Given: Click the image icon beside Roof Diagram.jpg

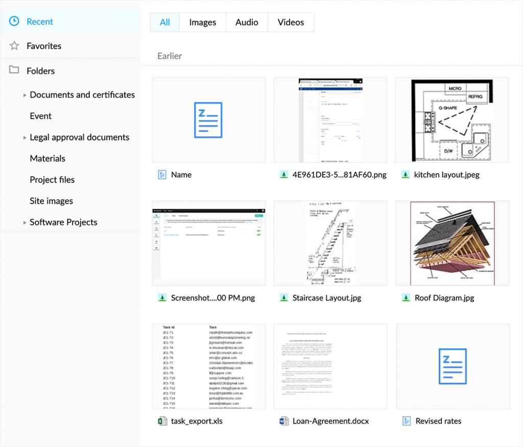Looking at the screenshot, I should click(405, 297).
